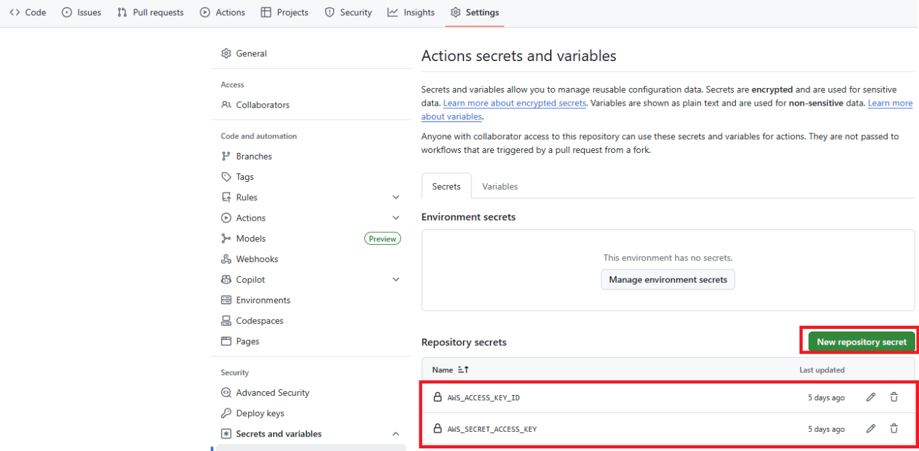Open Webhooks settings in sidebar
The width and height of the screenshot is (919, 451).
[x=257, y=259]
